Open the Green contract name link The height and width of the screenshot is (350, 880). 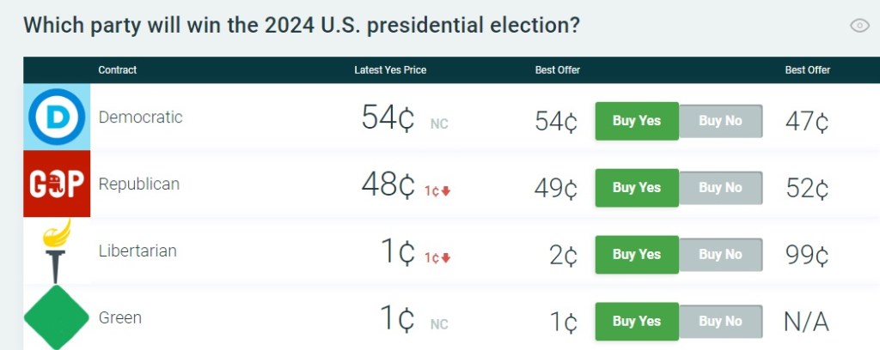pos(120,318)
